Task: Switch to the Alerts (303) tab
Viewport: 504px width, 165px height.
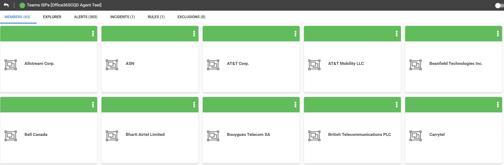Action: (86, 17)
